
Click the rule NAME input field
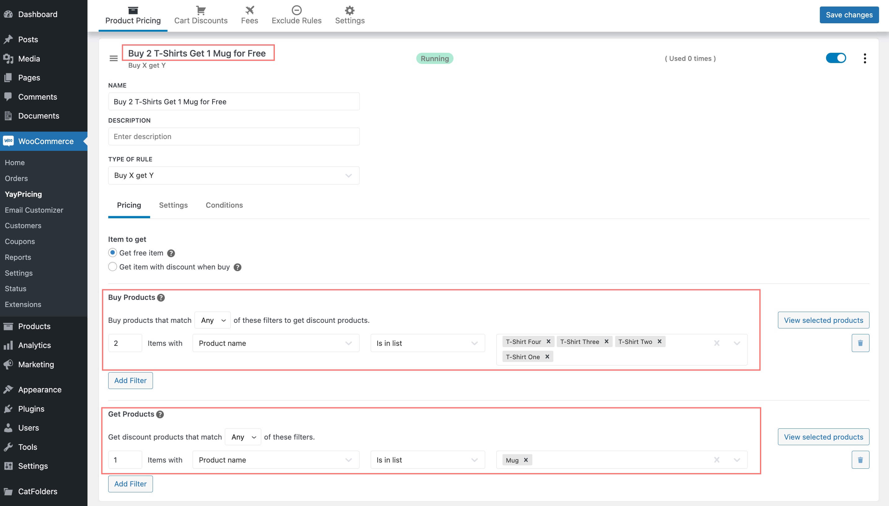(233, 102)
